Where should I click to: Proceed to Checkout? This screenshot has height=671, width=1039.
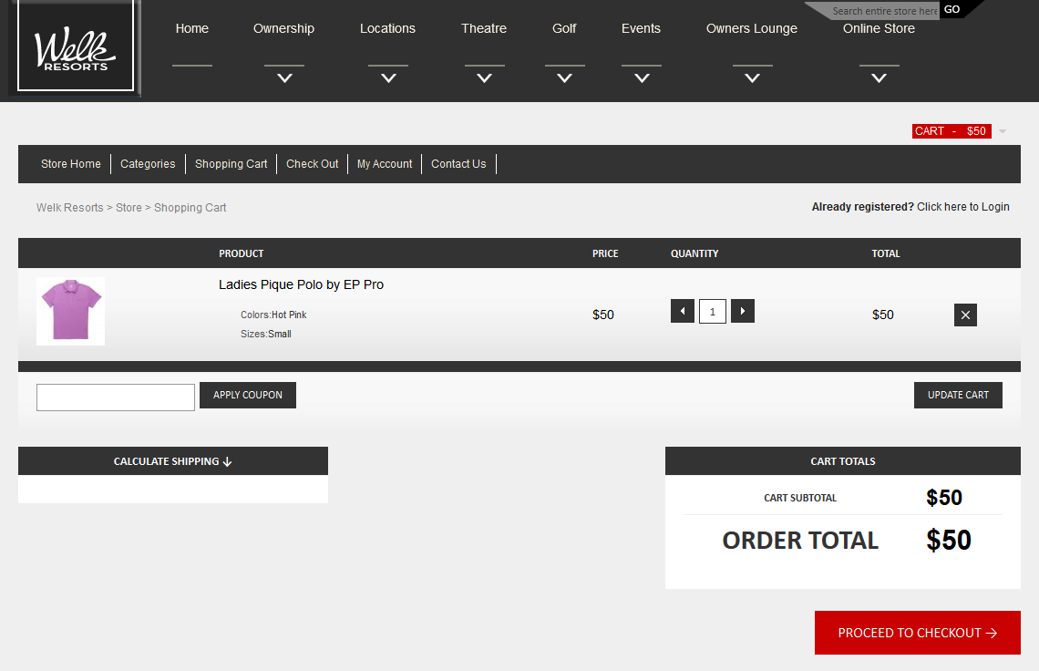click(917, 633)
